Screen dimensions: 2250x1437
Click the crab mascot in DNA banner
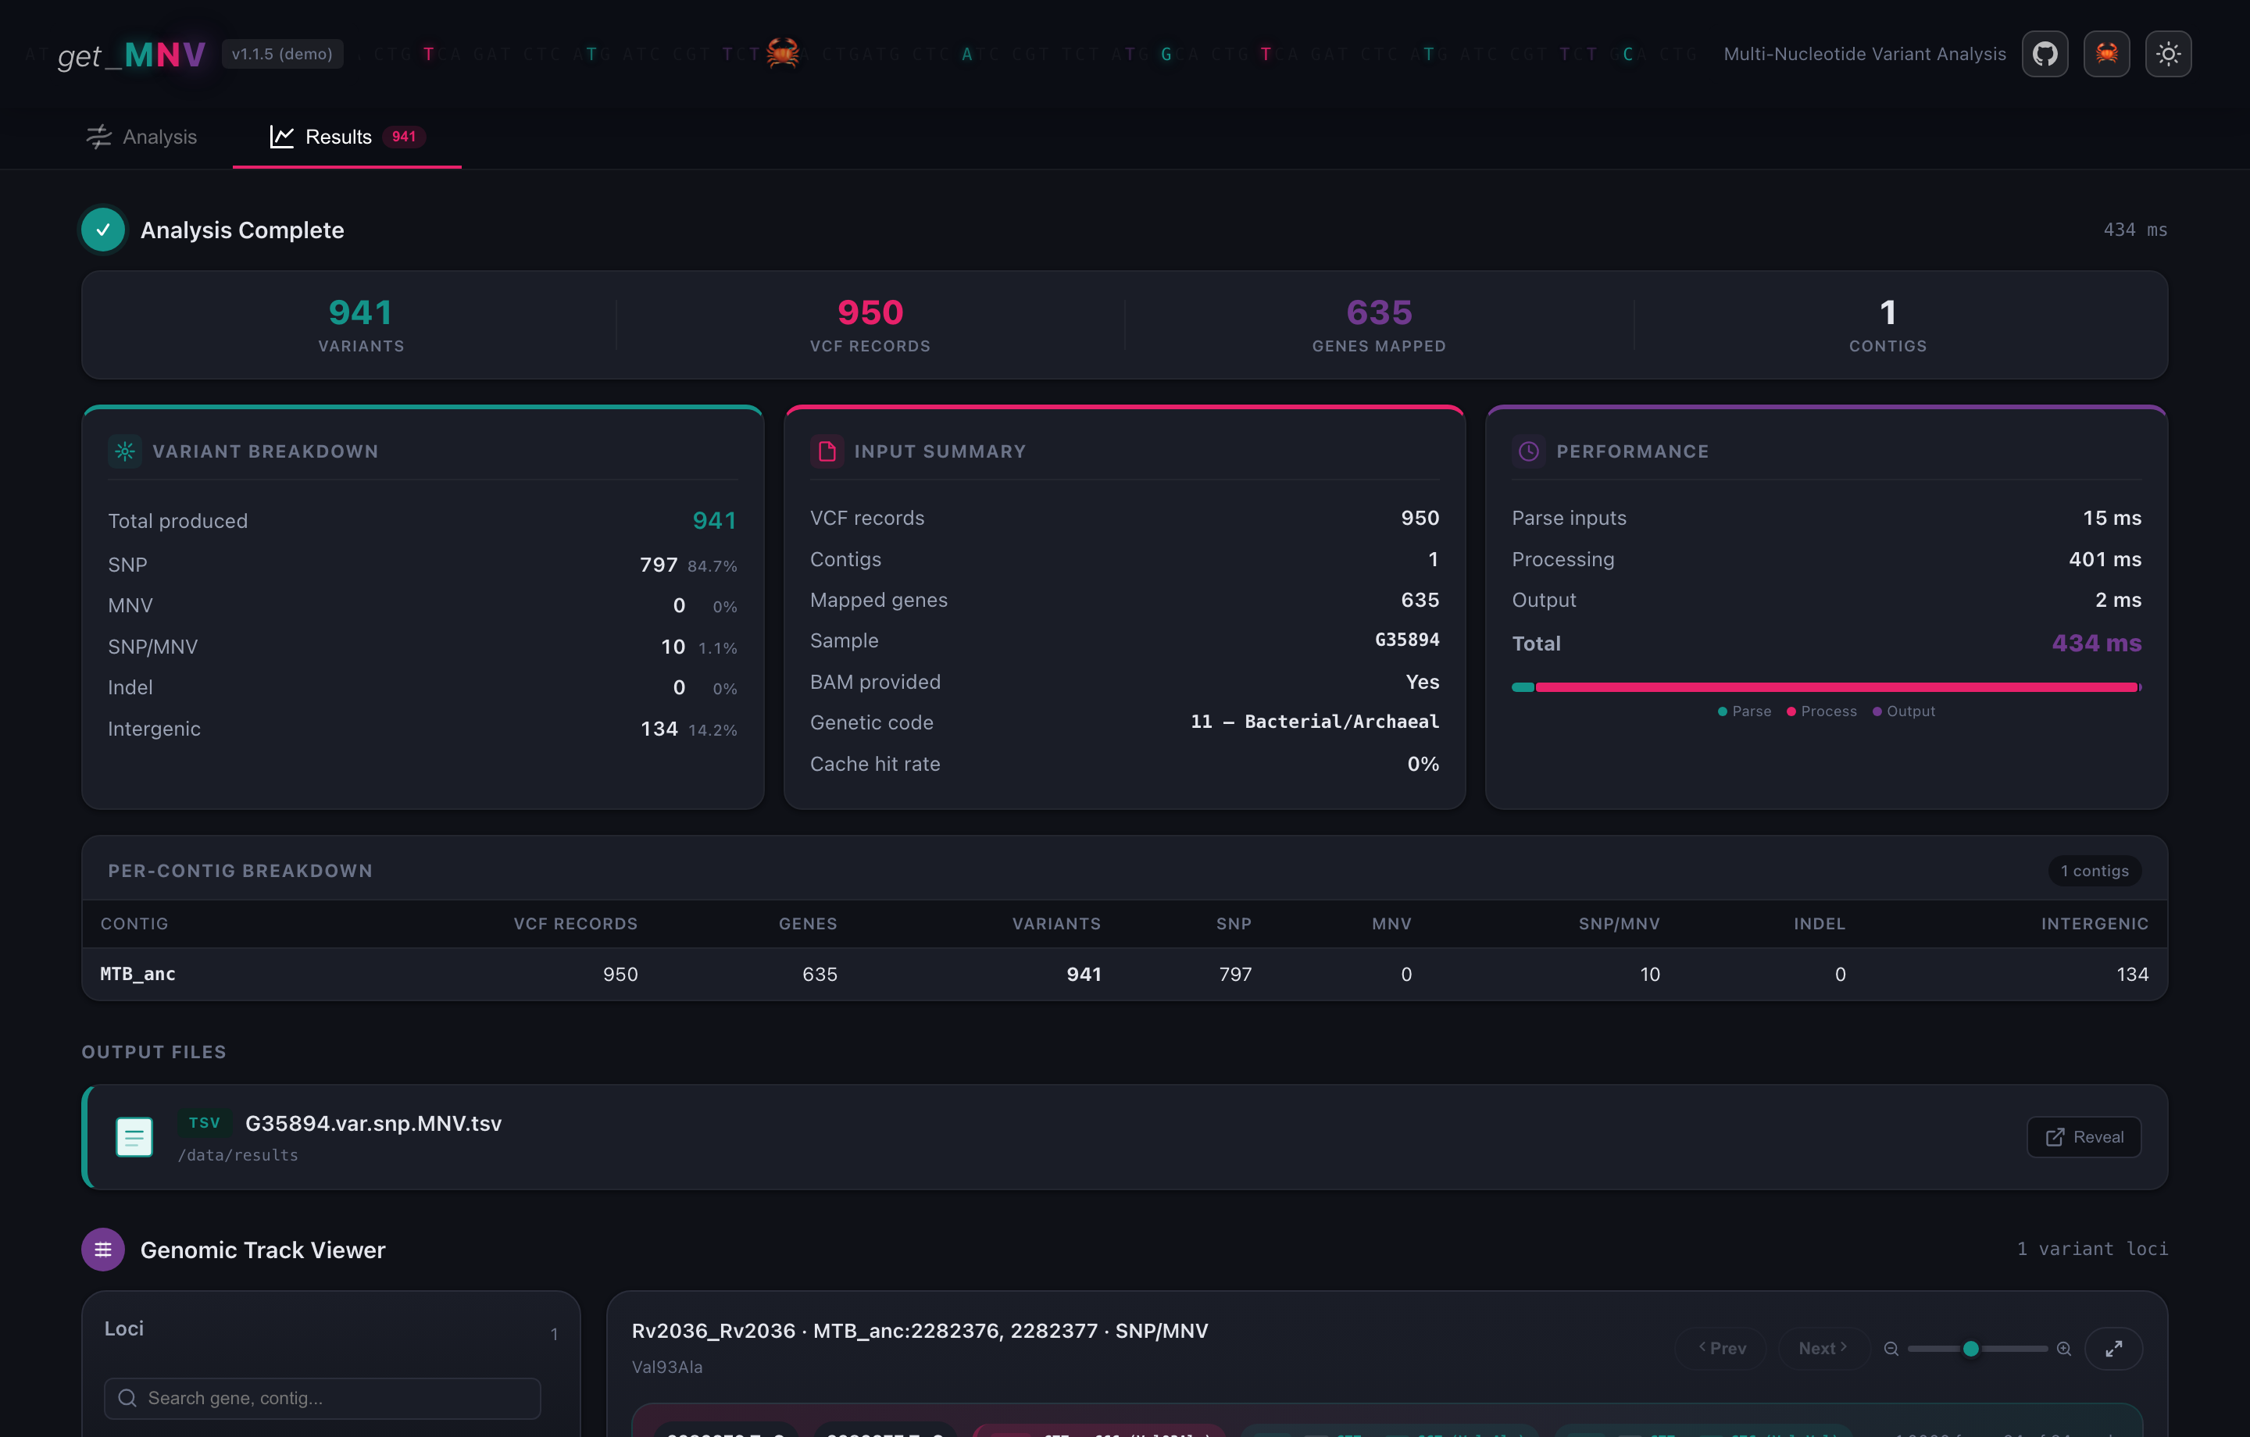click(783, 52)
